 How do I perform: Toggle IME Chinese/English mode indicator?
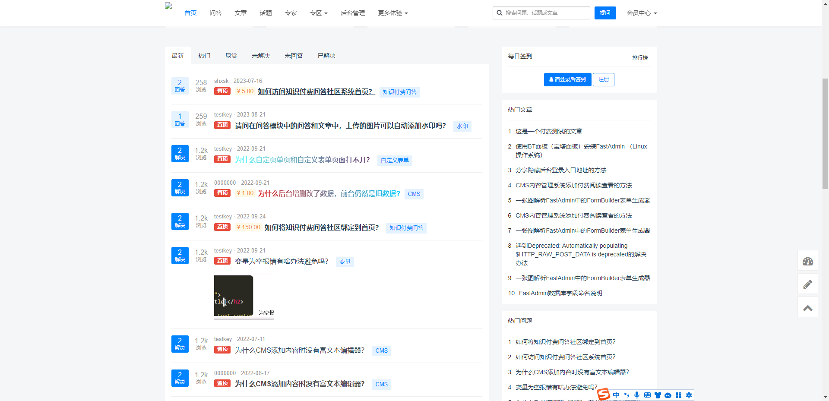(616, 395)
